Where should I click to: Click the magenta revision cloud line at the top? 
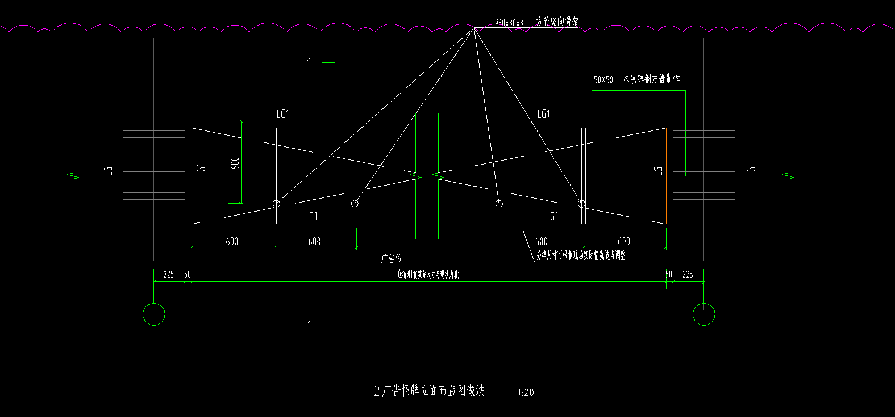pyautogui.click(x=447, y=27)
